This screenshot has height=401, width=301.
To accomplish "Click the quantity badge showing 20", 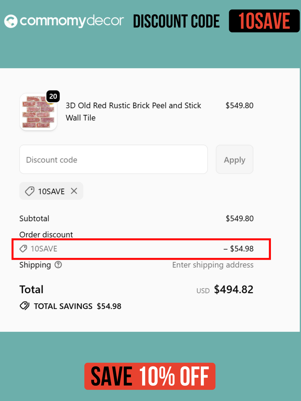I will 53,97.
